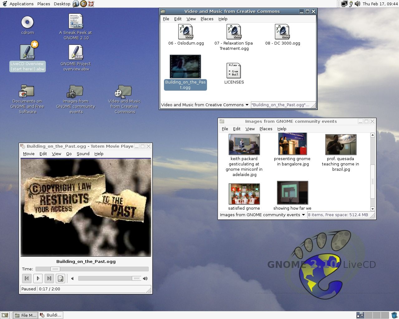Screen dimensions: 399x319
Task: Click the Show Desktop button in bottom panel
Action: point(5,315)
